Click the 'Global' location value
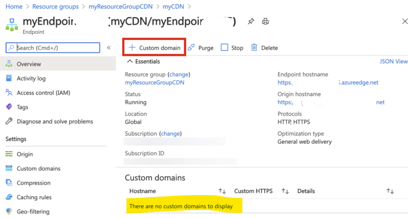Viewport: 408px width, 218px height. (x=133, y=122)
